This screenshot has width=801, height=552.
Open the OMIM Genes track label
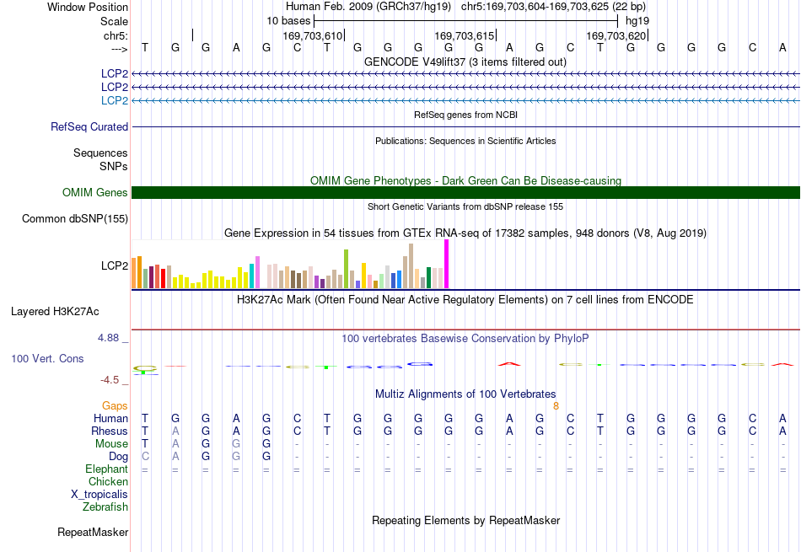click(x=95, y=192)
